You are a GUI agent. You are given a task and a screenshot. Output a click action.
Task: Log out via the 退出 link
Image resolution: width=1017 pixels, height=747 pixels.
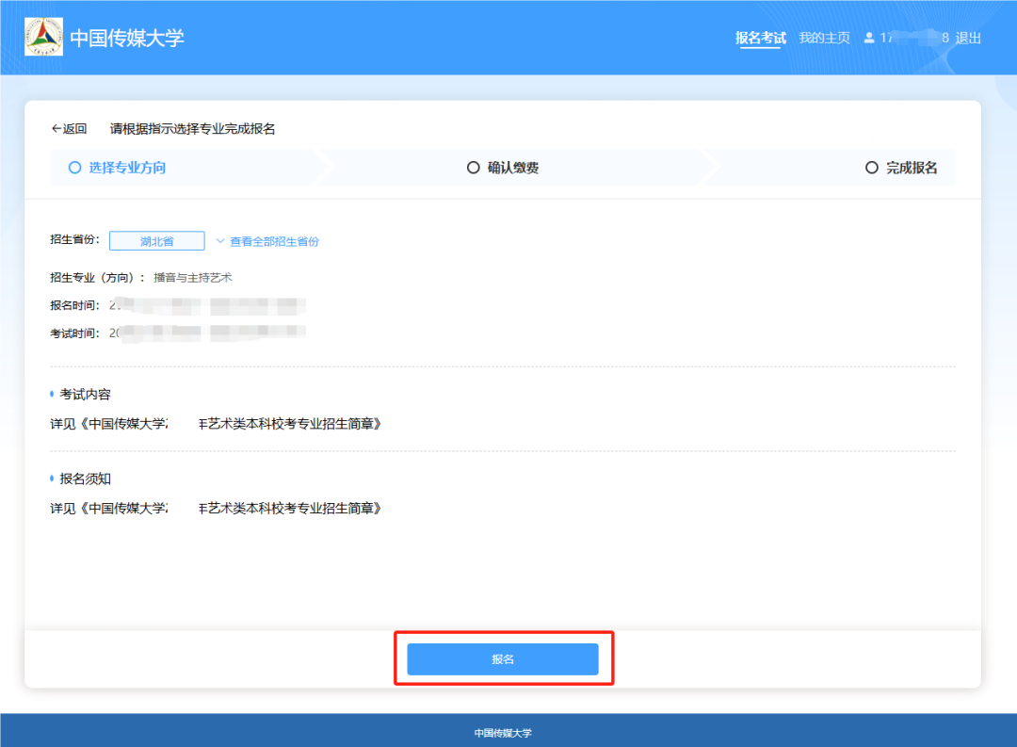click(x=968, y=39)
